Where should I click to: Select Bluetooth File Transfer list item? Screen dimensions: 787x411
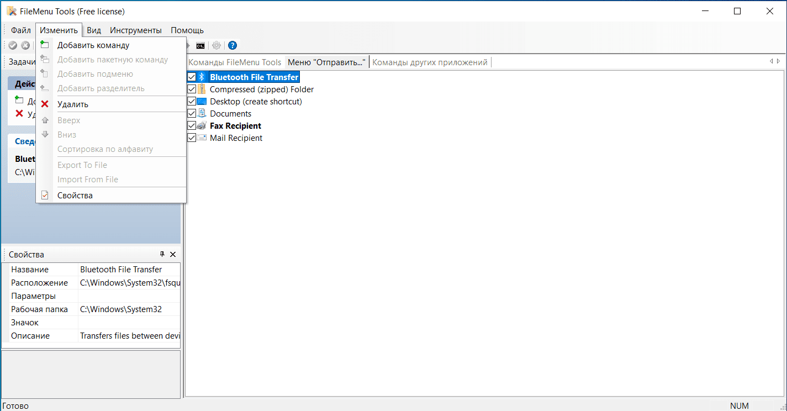(x=254, y=77)
